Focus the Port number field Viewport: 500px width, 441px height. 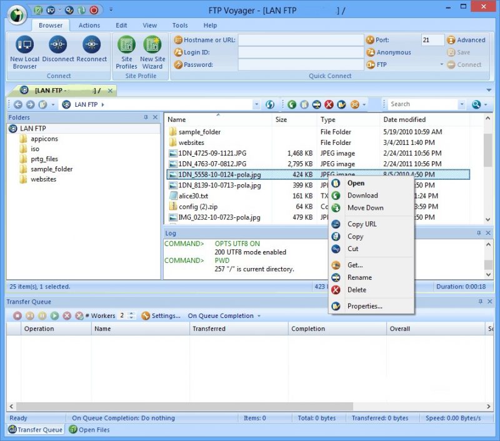[x=432, y=40]
